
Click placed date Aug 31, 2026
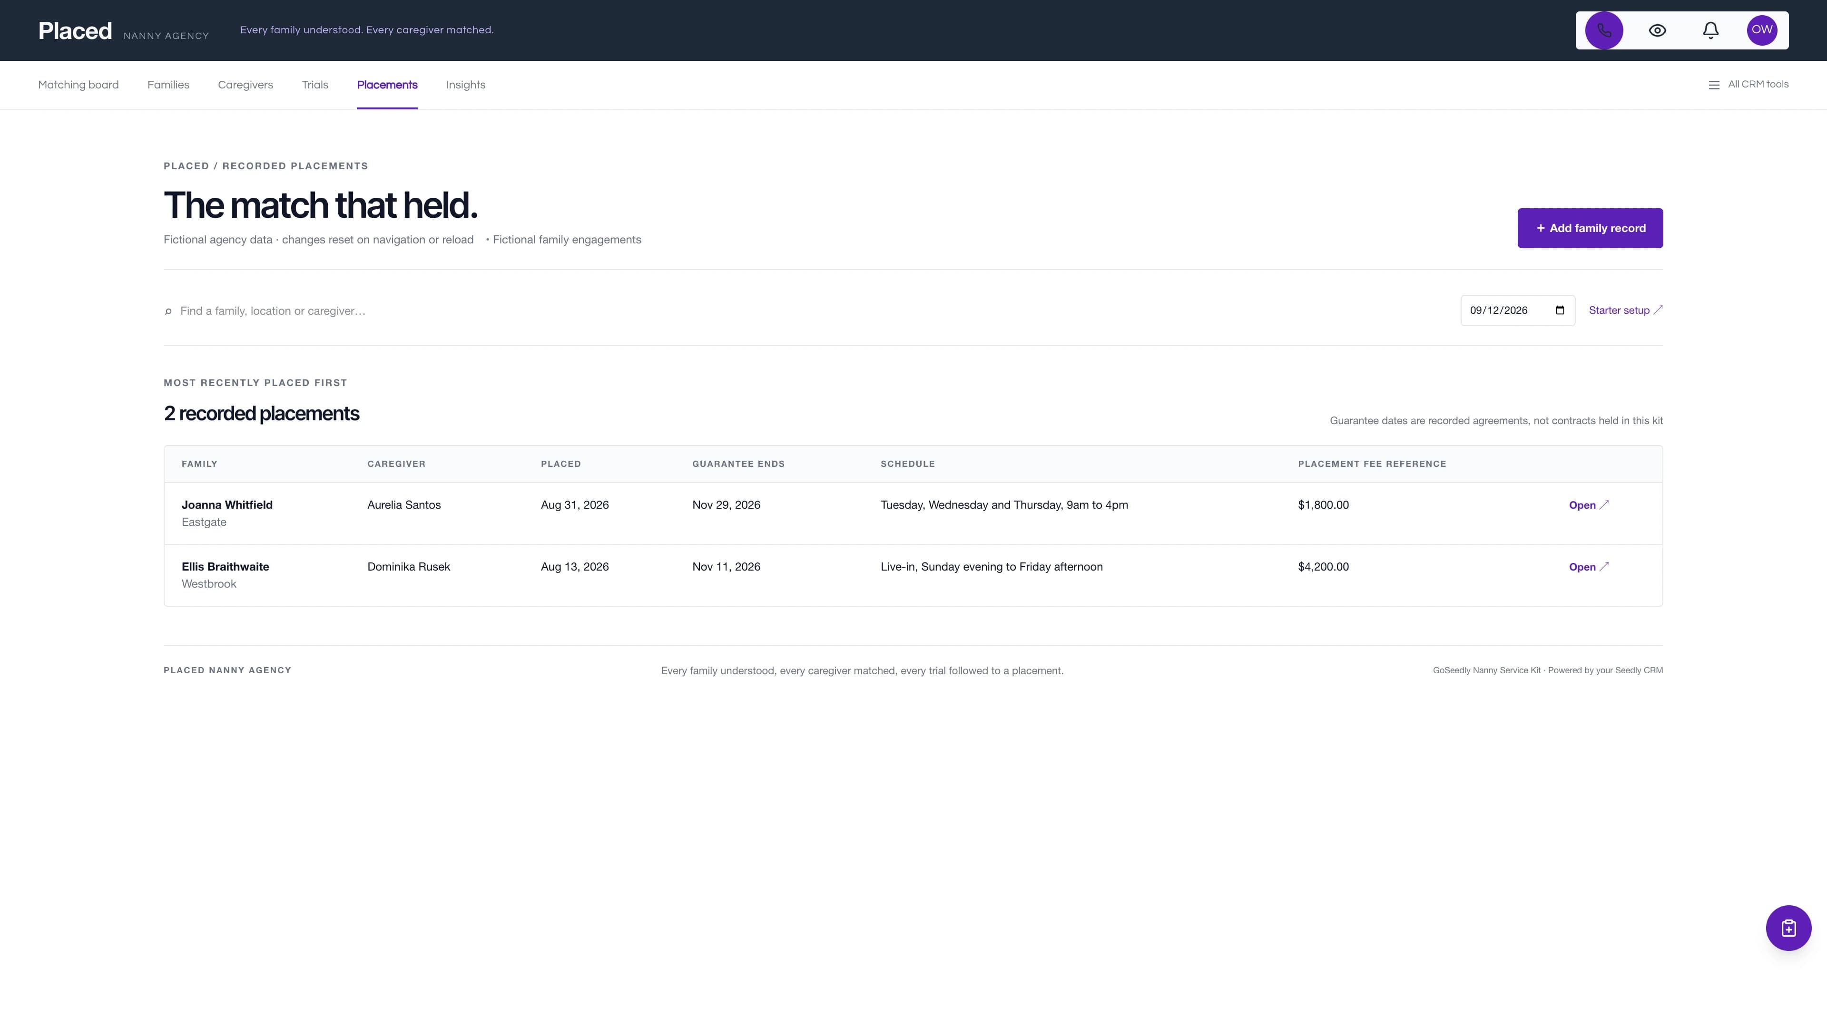(x=574, y=504)
